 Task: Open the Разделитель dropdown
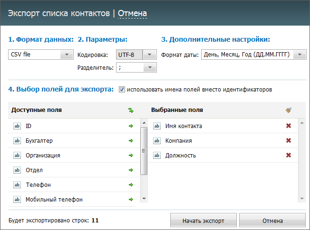pyautogui.click(x=136, y=67)
